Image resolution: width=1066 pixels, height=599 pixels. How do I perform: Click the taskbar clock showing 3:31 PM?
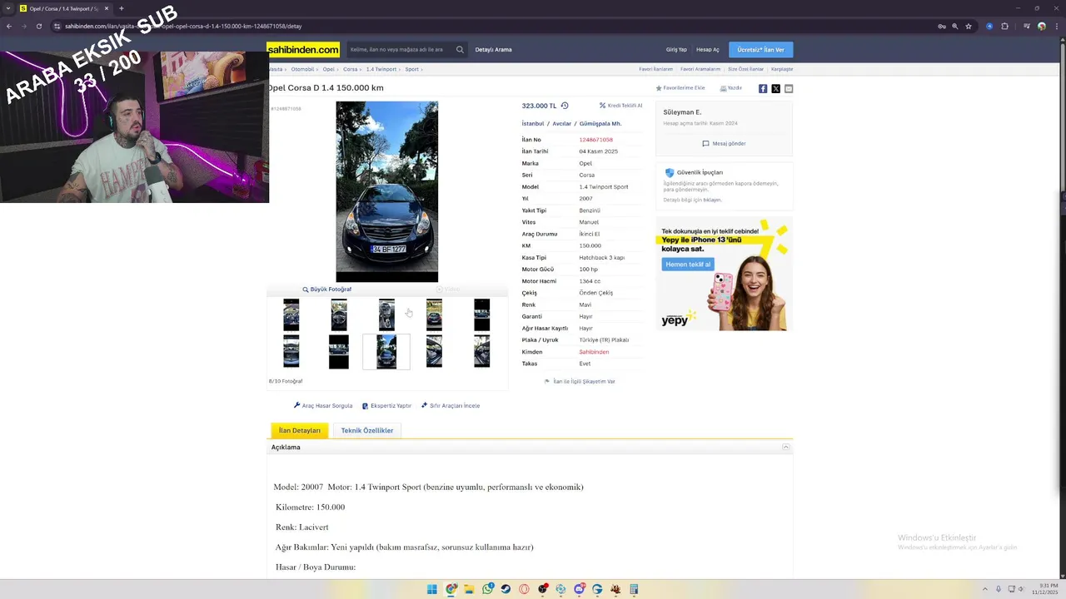coord(1044,589)
